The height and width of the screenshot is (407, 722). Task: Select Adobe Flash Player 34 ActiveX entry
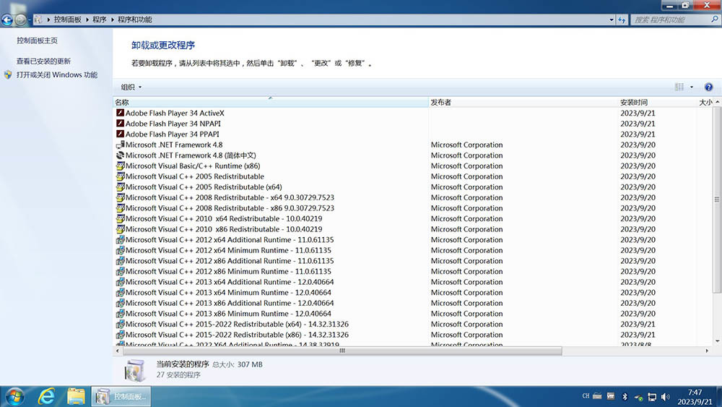(175, 113)
